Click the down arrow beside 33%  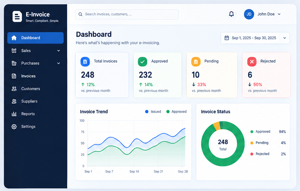coord(194,84)
